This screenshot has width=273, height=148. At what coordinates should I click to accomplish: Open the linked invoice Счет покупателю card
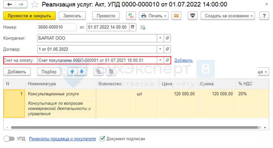(x=167, y=60)
